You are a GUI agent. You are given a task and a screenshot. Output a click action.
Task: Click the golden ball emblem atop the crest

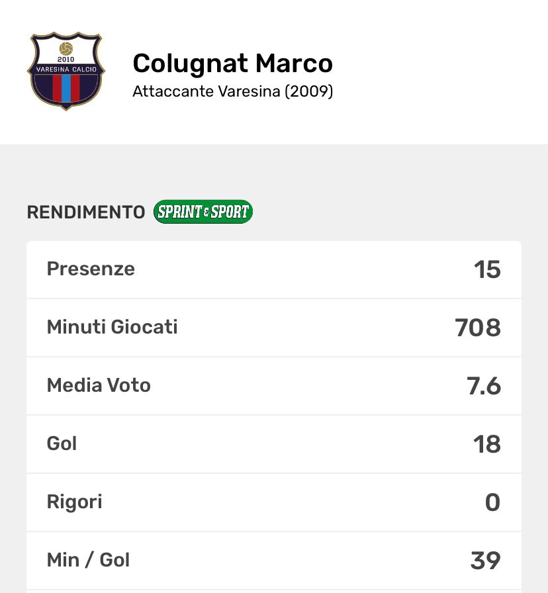65,48
